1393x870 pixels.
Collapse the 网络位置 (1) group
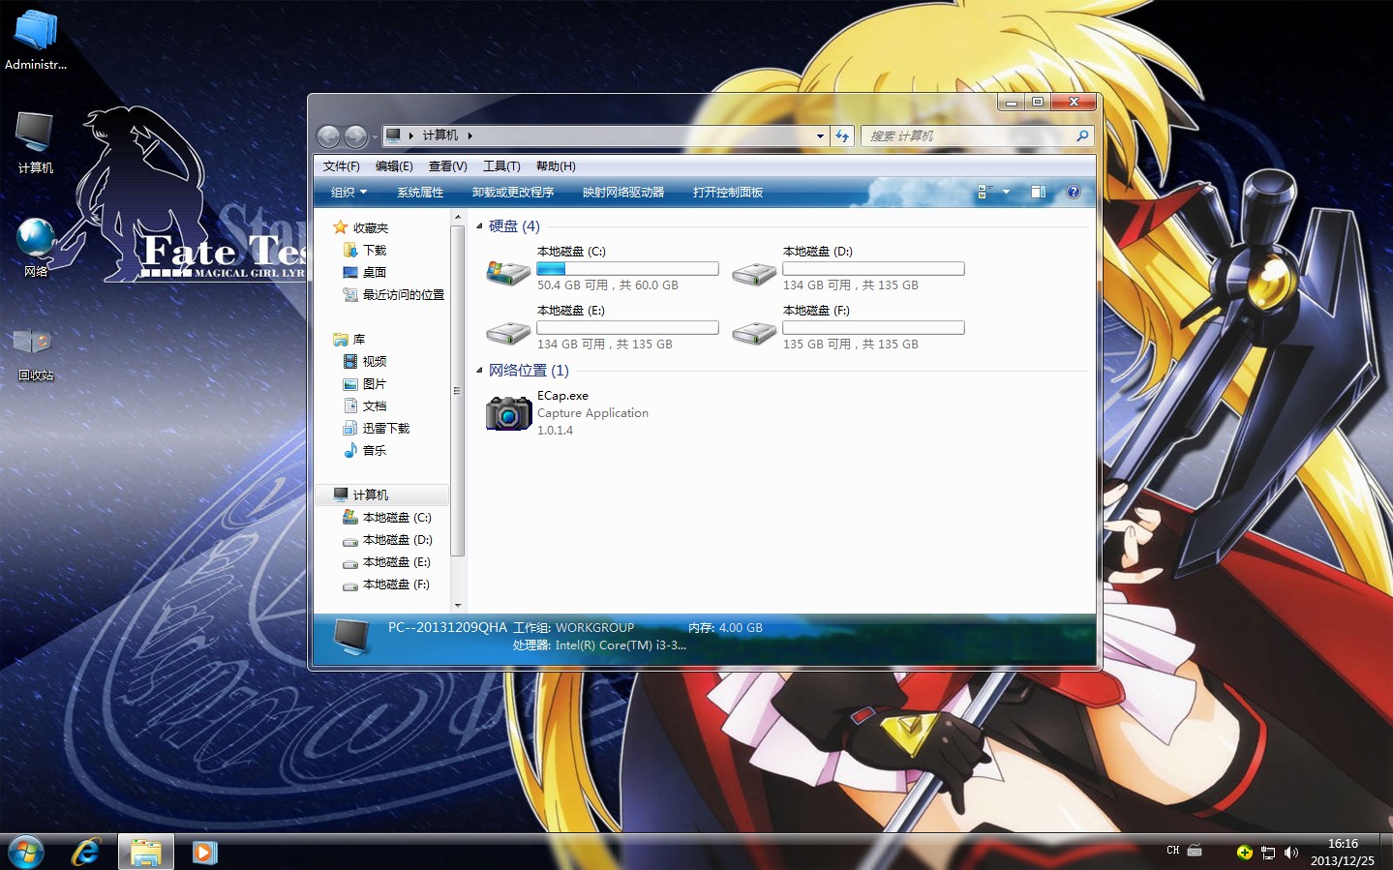479,371
